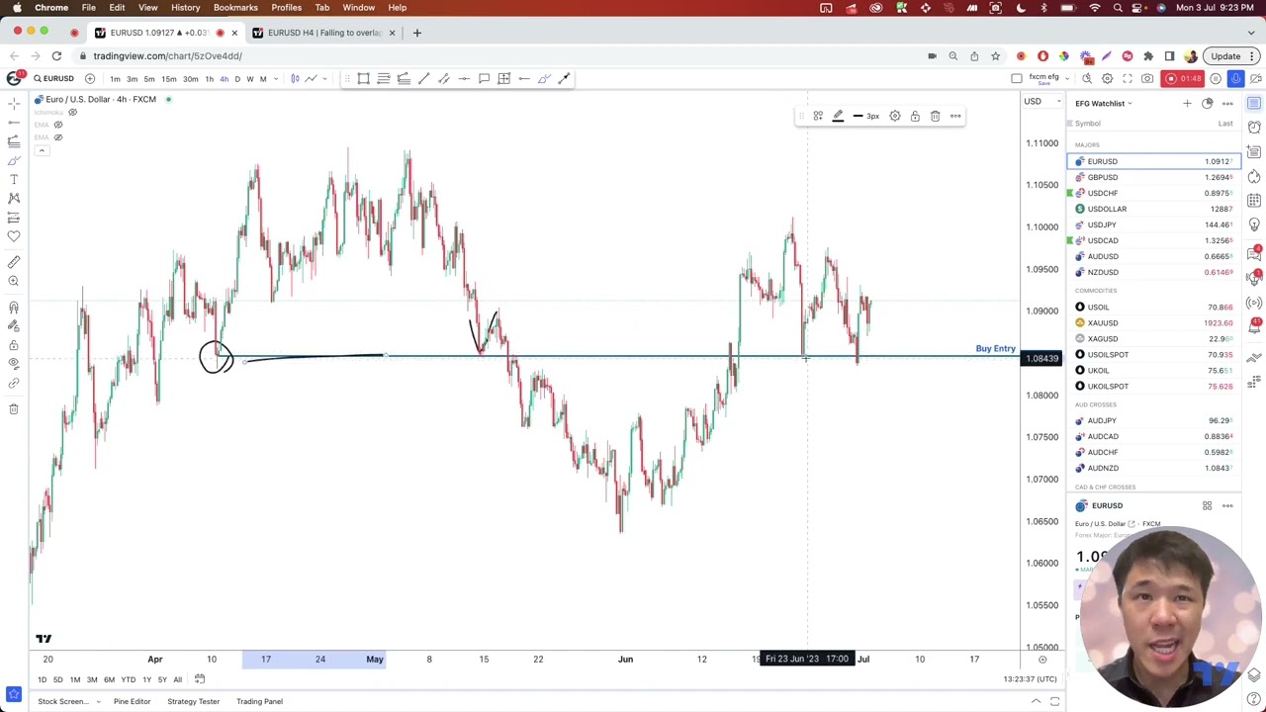Select the Text tool in left sidebar
This screenshot has height=712, width=1266.
point(14,179)
